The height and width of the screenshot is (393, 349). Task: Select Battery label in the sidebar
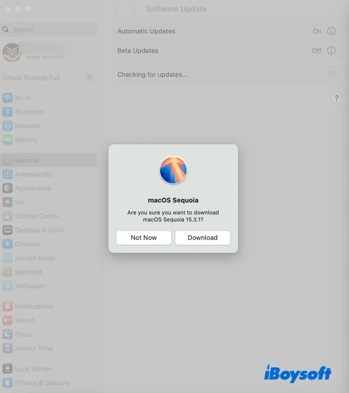tap(26, 140)
